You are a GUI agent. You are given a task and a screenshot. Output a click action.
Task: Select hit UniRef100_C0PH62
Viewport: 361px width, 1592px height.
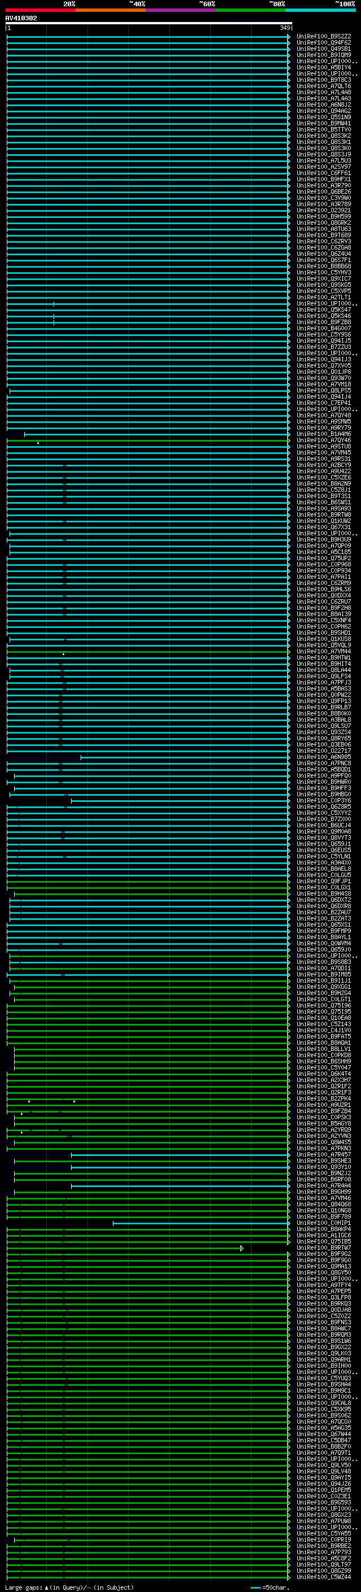pos(323,627)
